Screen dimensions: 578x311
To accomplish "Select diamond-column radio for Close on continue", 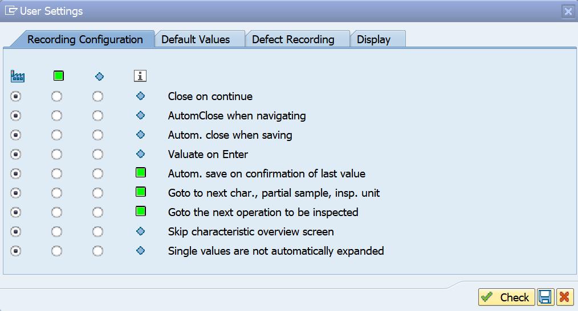I will click(97, 96).
